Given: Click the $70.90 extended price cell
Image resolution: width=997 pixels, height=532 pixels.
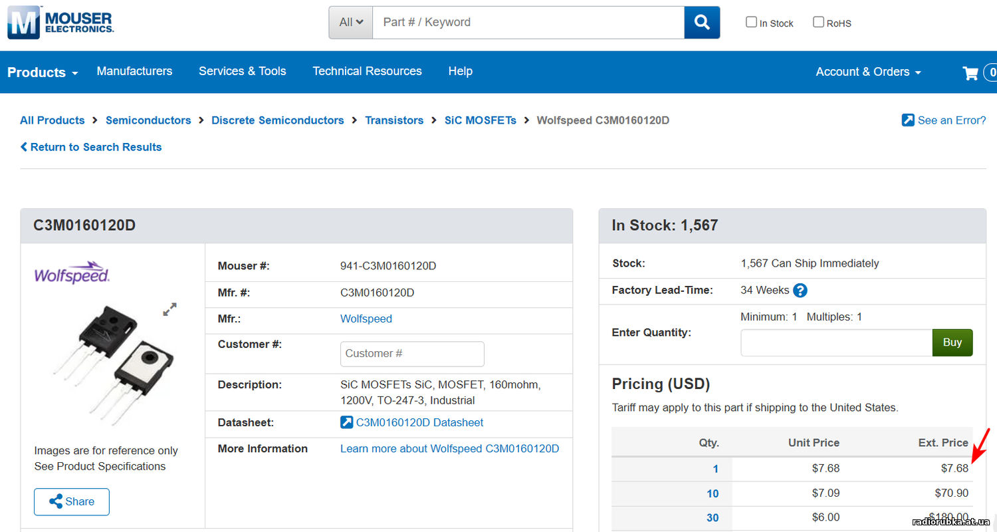Looking at the screenshot, I should (x=952, y=493).
